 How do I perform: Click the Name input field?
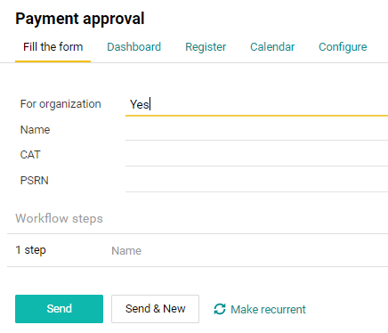[256, 130]
